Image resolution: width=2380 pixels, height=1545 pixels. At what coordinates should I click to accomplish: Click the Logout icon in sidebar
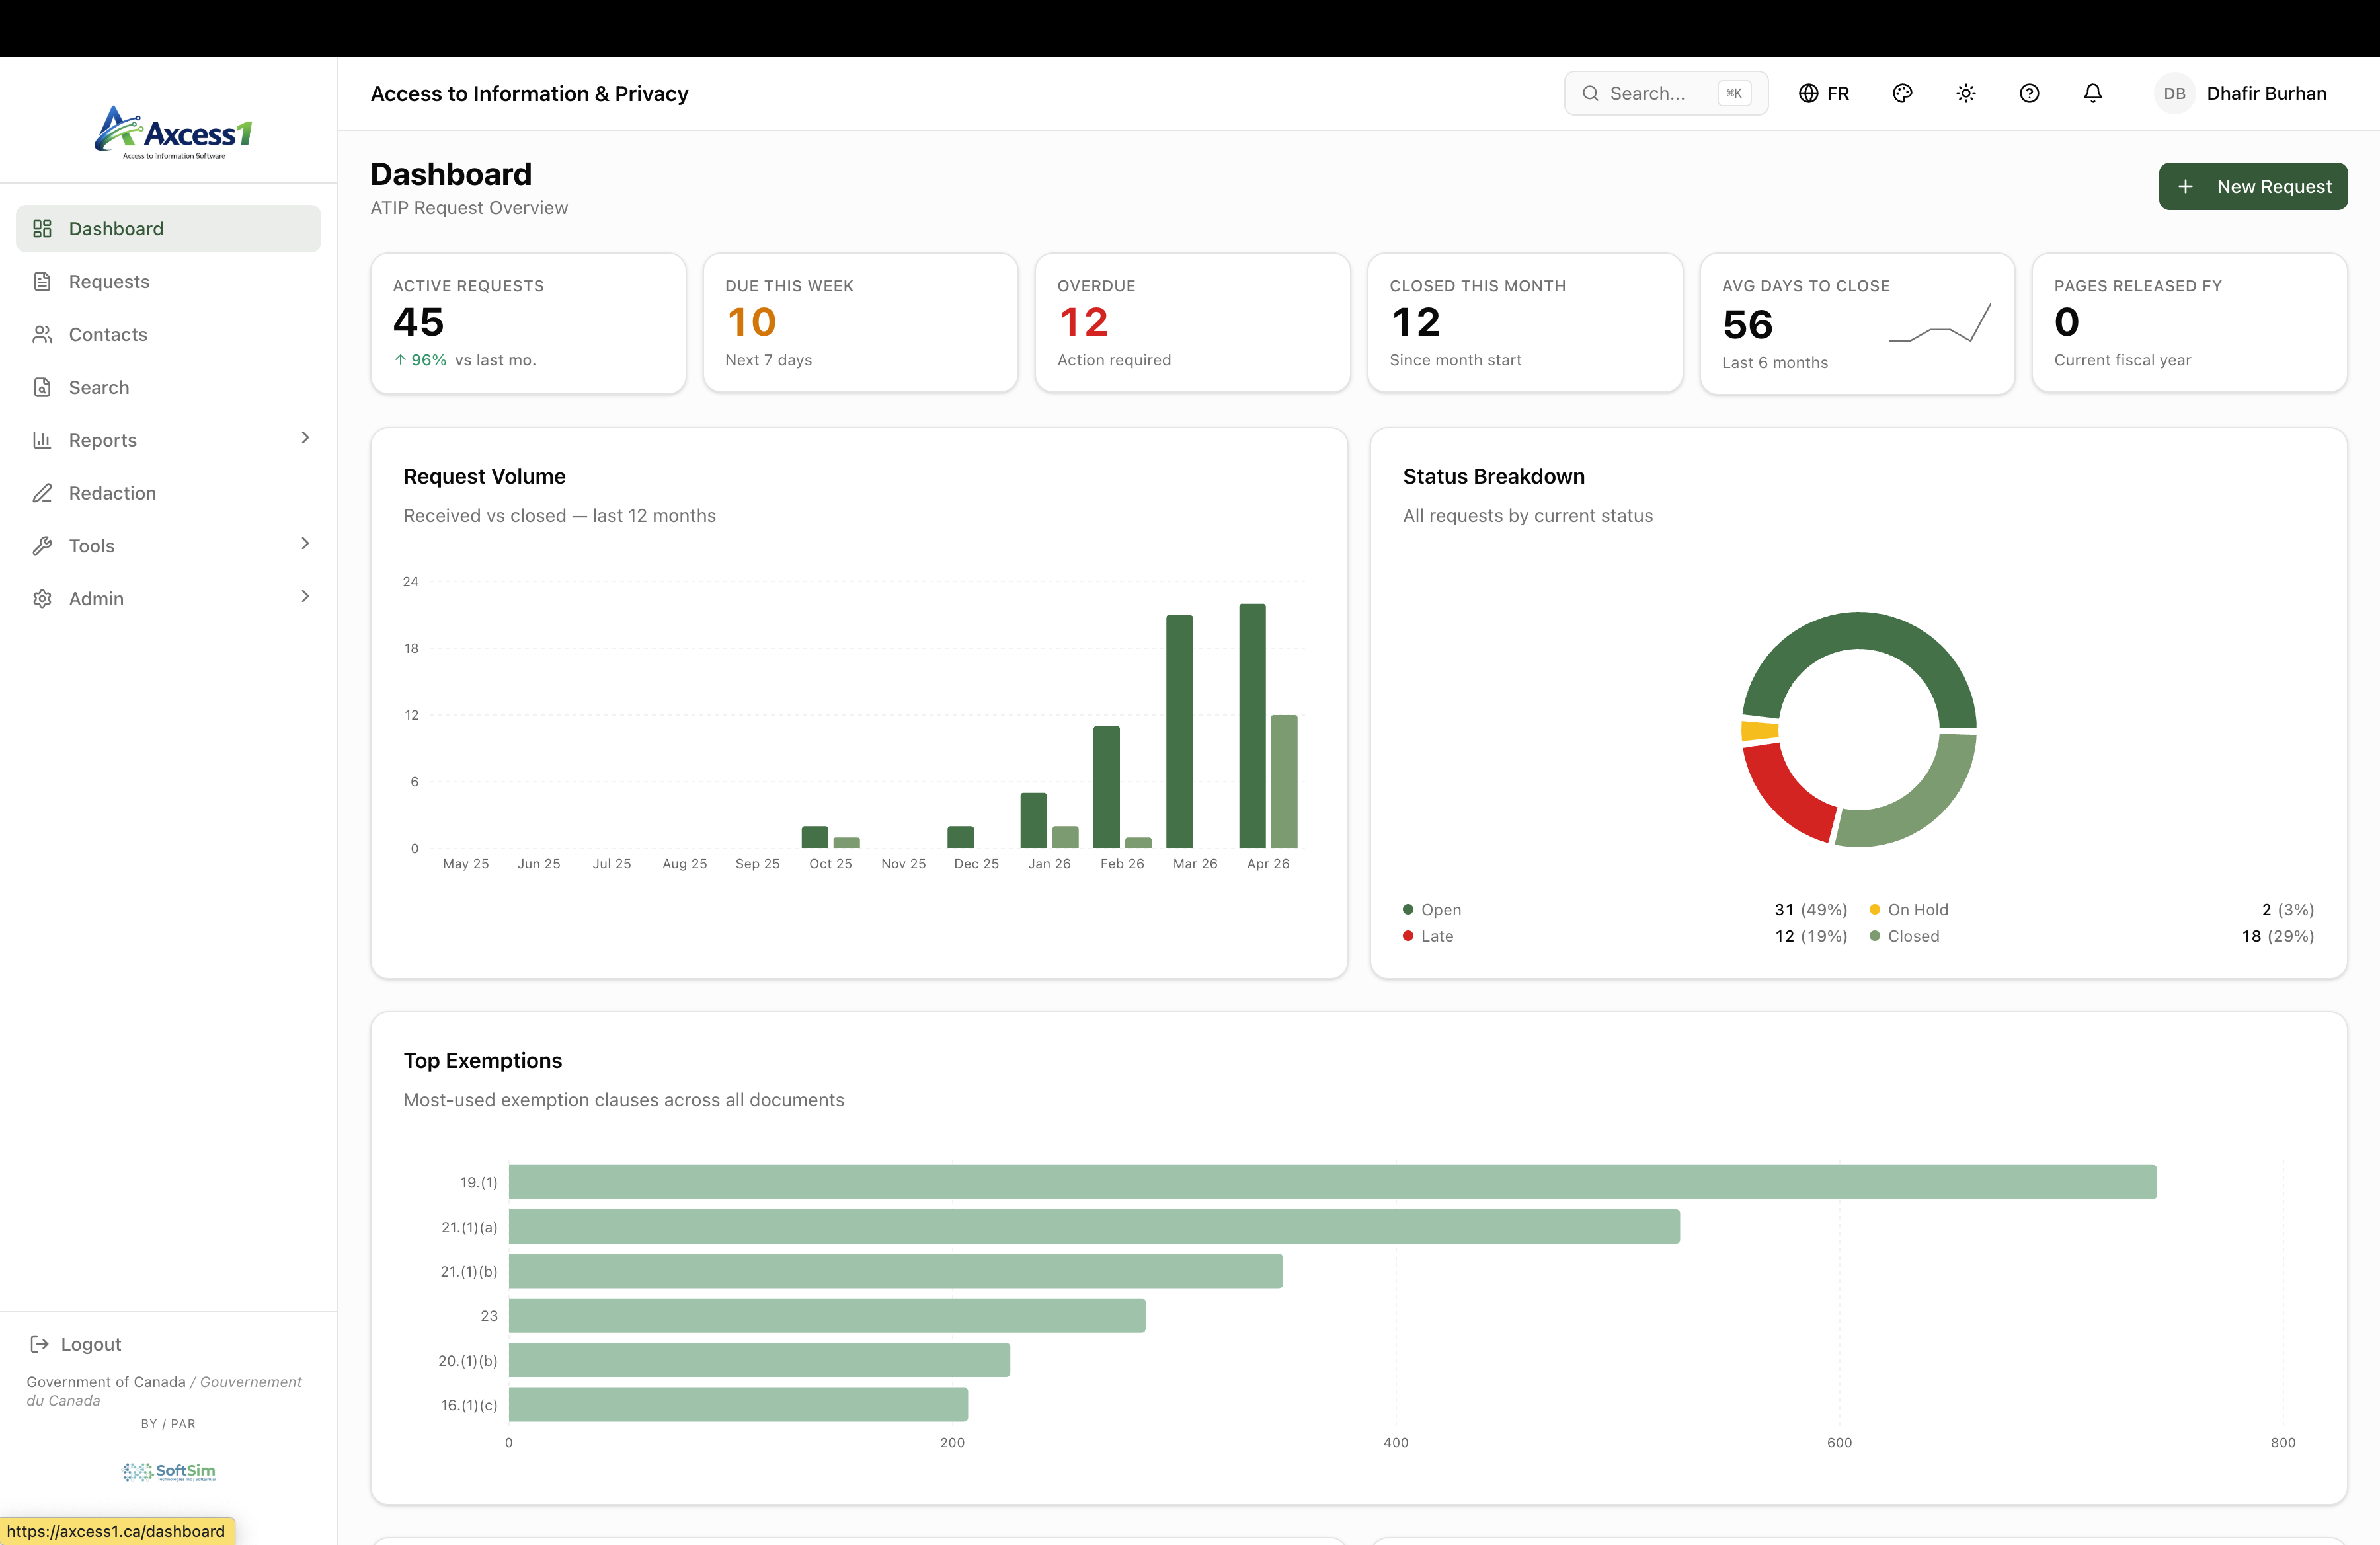40,1344
